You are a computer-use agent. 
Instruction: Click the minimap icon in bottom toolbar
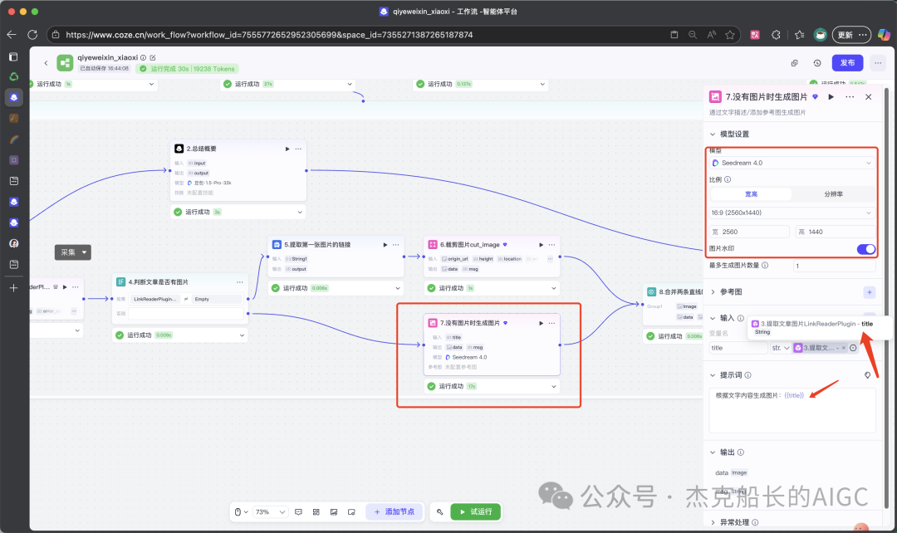coord(352,512)
